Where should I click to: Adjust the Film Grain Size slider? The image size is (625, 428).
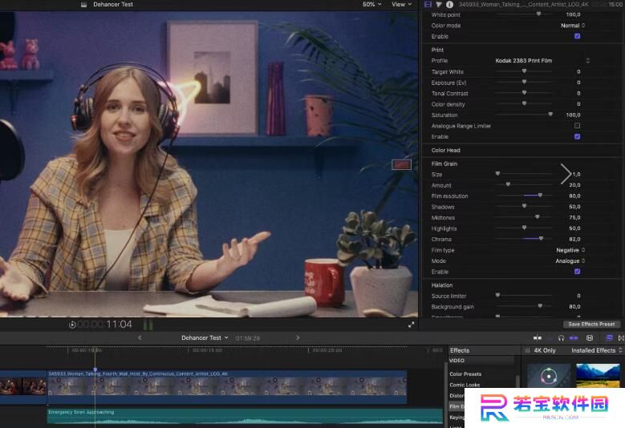497,174
